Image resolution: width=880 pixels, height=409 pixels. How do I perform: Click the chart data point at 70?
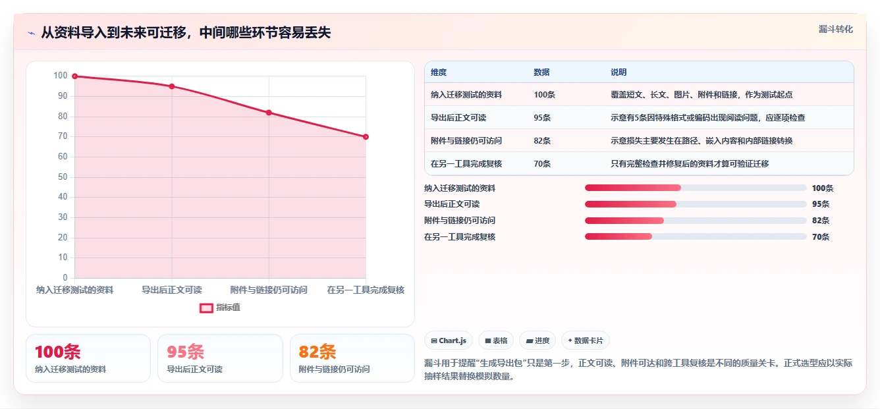click(x=366, y=137)
